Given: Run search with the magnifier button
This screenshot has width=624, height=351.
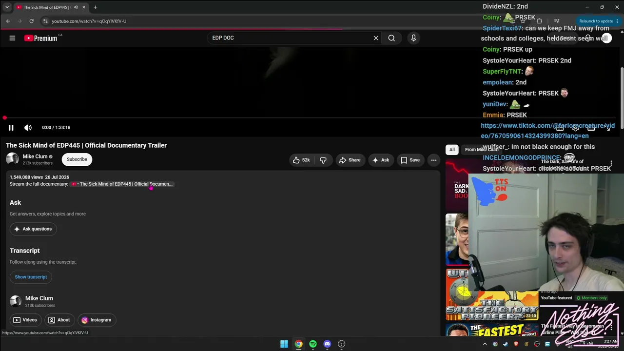Looking at the screenshot, I should (x=391, y=38).
